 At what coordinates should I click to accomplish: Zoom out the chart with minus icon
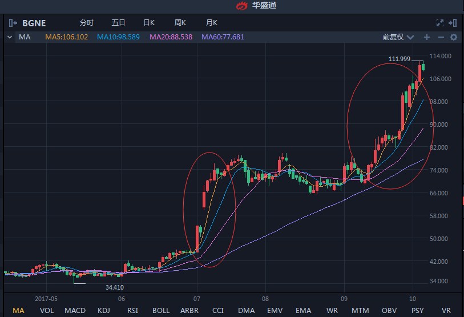[x=440, y=37]
